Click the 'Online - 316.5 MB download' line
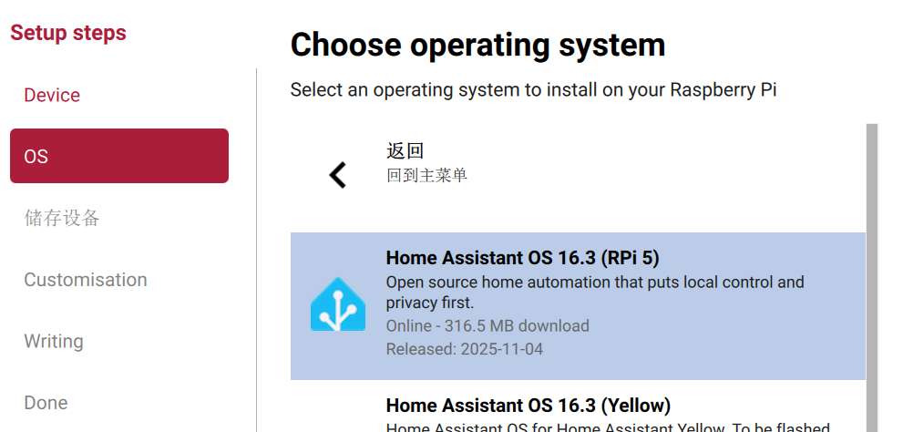Viewport: 903px width, 432px height. click(x=487, y=326)
